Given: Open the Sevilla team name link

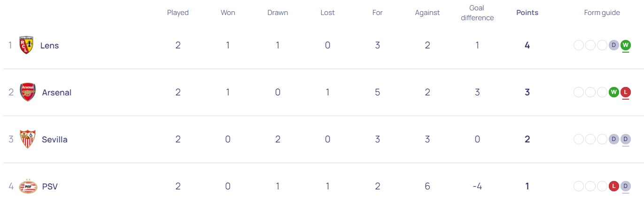Looking at the screenshot, I should (54, 140).
